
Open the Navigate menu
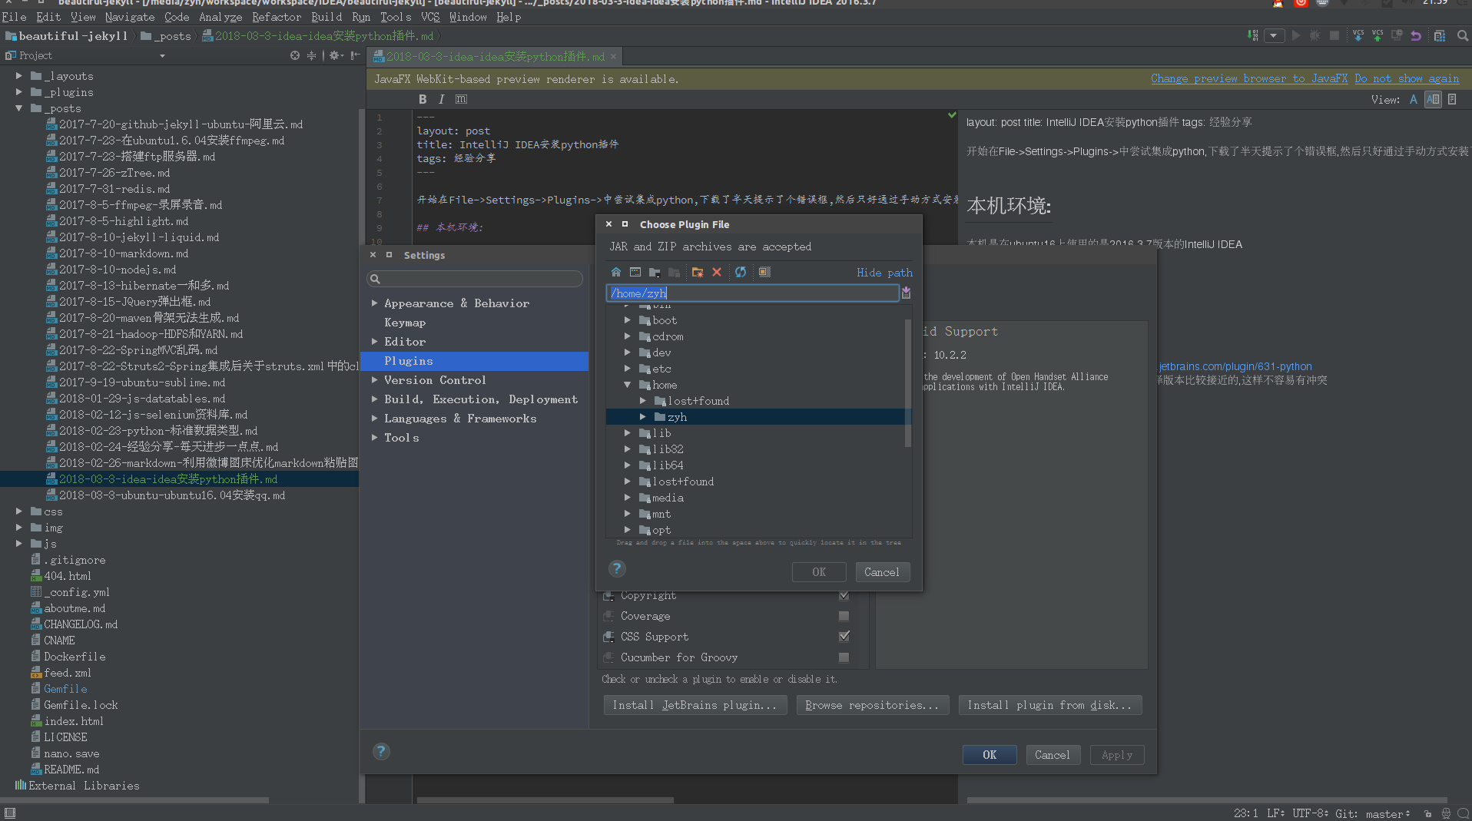(x=130, y=17)
